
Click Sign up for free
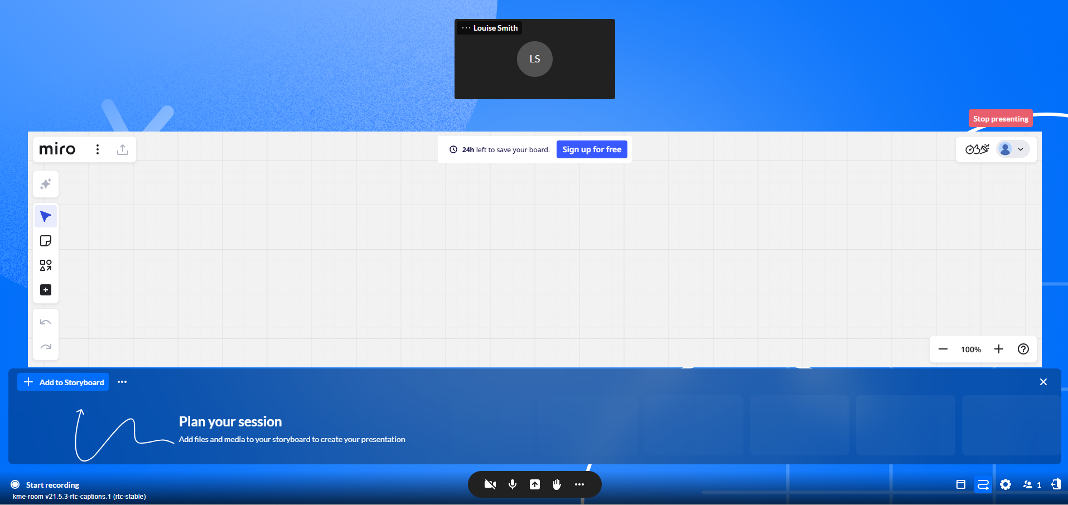592,149
